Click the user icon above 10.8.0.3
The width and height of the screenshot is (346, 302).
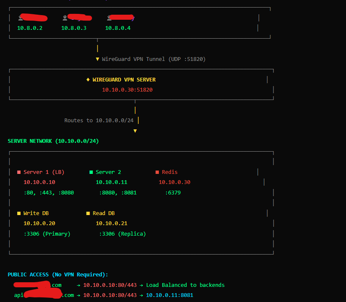[x=65, y=18]
